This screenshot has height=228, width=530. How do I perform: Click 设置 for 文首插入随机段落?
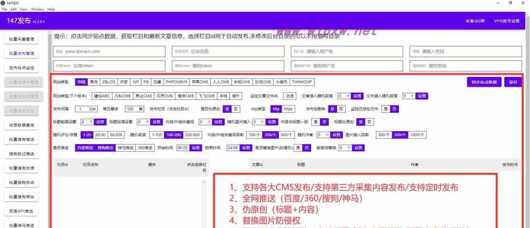(x=358, y=96)
